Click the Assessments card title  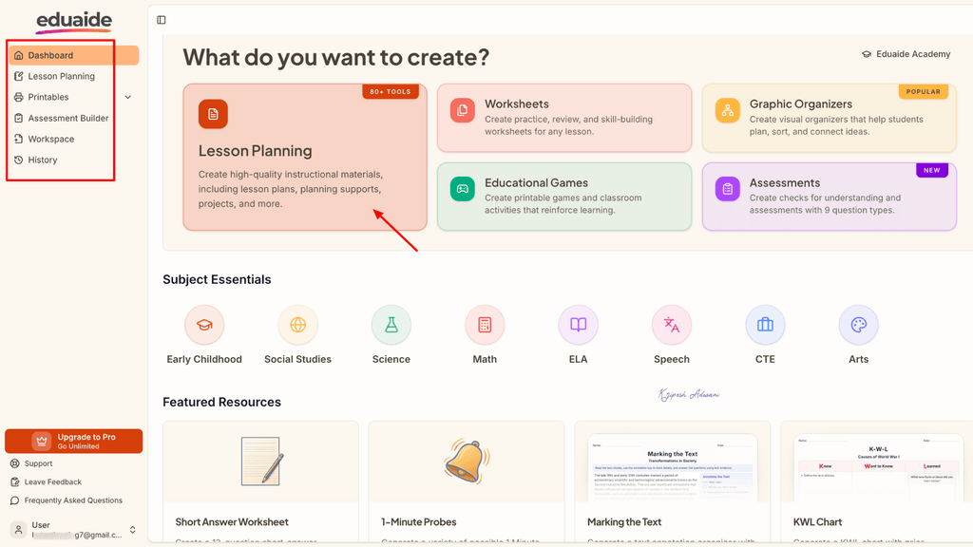[784, 183]
